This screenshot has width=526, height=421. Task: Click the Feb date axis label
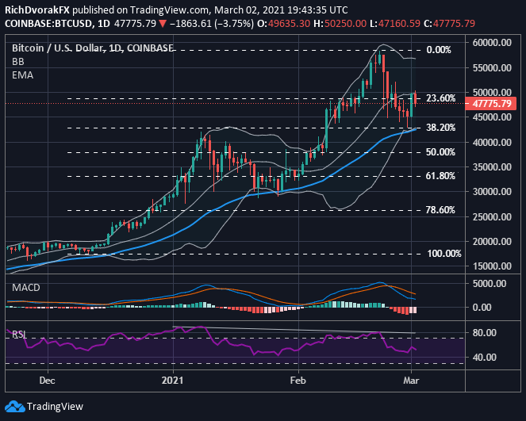pos(298,381)
